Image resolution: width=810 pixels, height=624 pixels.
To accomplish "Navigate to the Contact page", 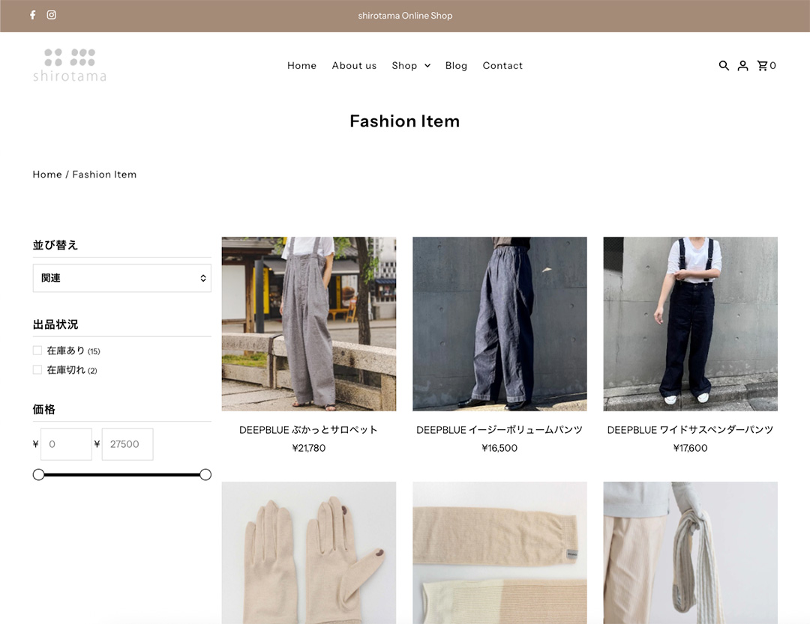I will click(x=502, y=66).
